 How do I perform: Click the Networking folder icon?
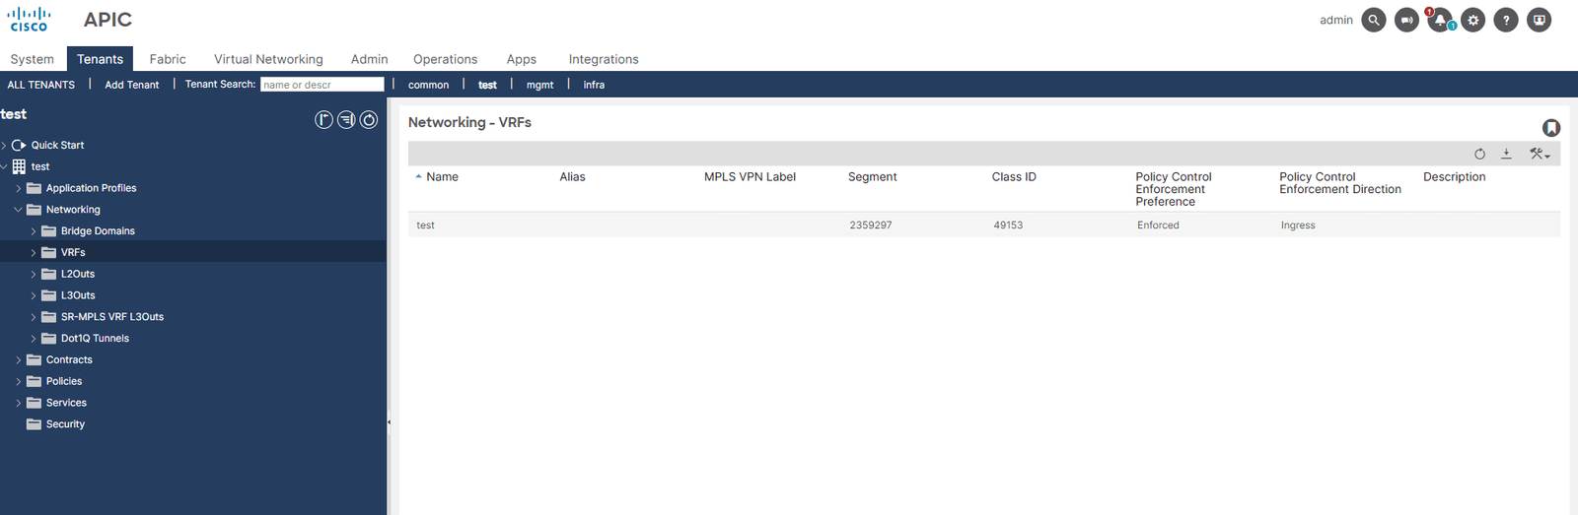pyautogui.click(x=34, y=210)
